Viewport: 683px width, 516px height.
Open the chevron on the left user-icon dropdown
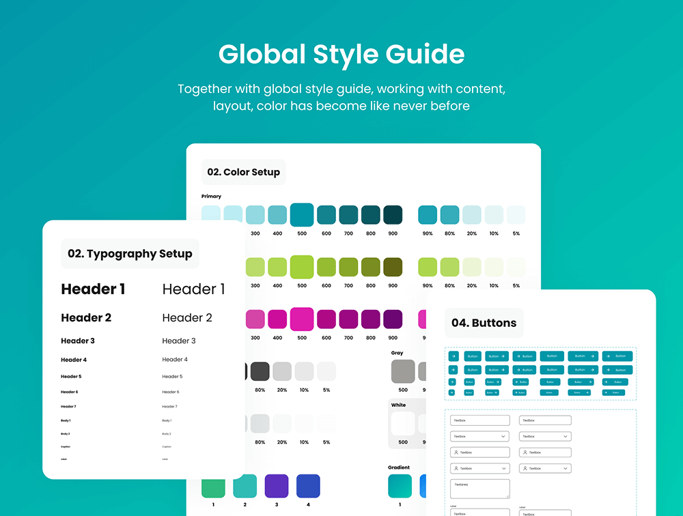[503, 469]
